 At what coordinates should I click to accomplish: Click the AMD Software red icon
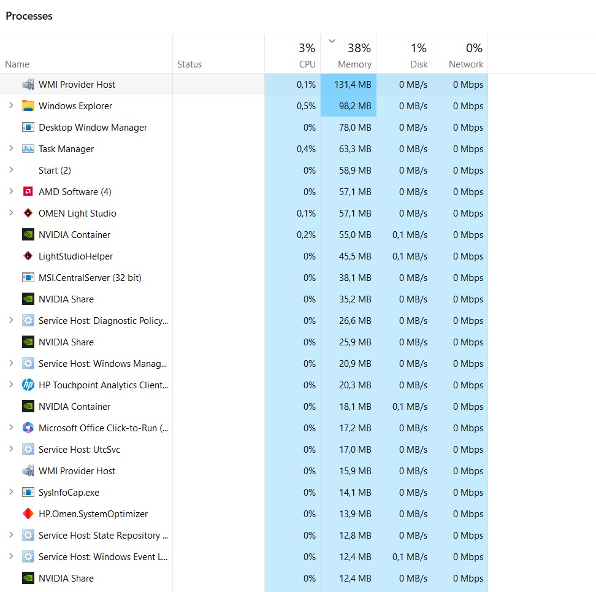28,192
